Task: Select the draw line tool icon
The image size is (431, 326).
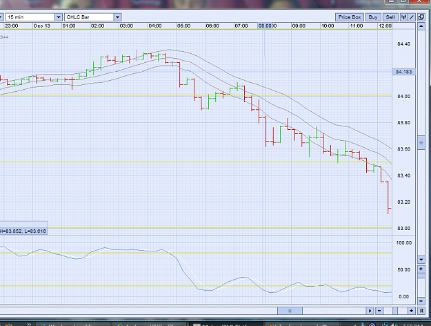Action: click(412, 17)
